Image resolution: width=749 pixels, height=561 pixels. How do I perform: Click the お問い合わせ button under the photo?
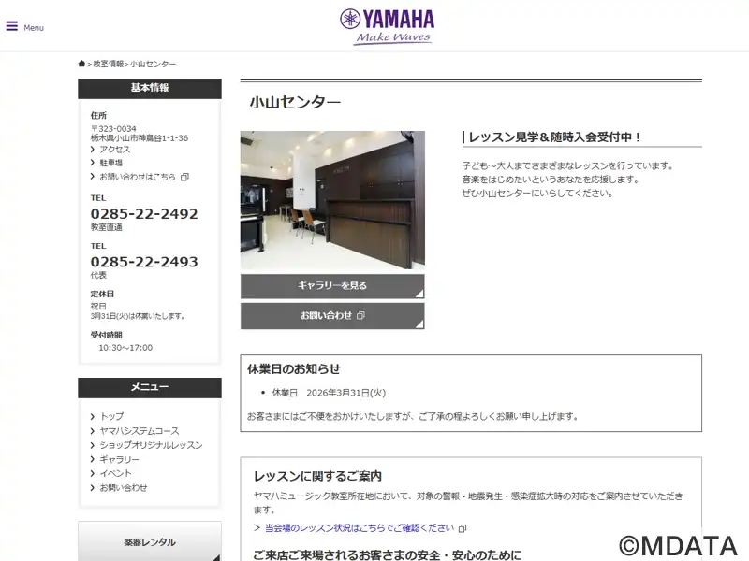click(x=332, y=316)
